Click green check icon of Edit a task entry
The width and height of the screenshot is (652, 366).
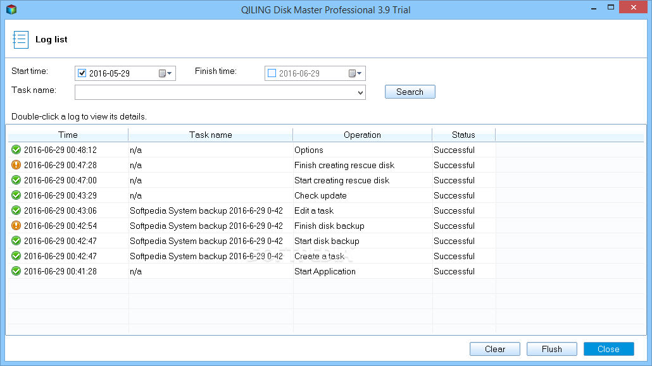pos(16,210)
